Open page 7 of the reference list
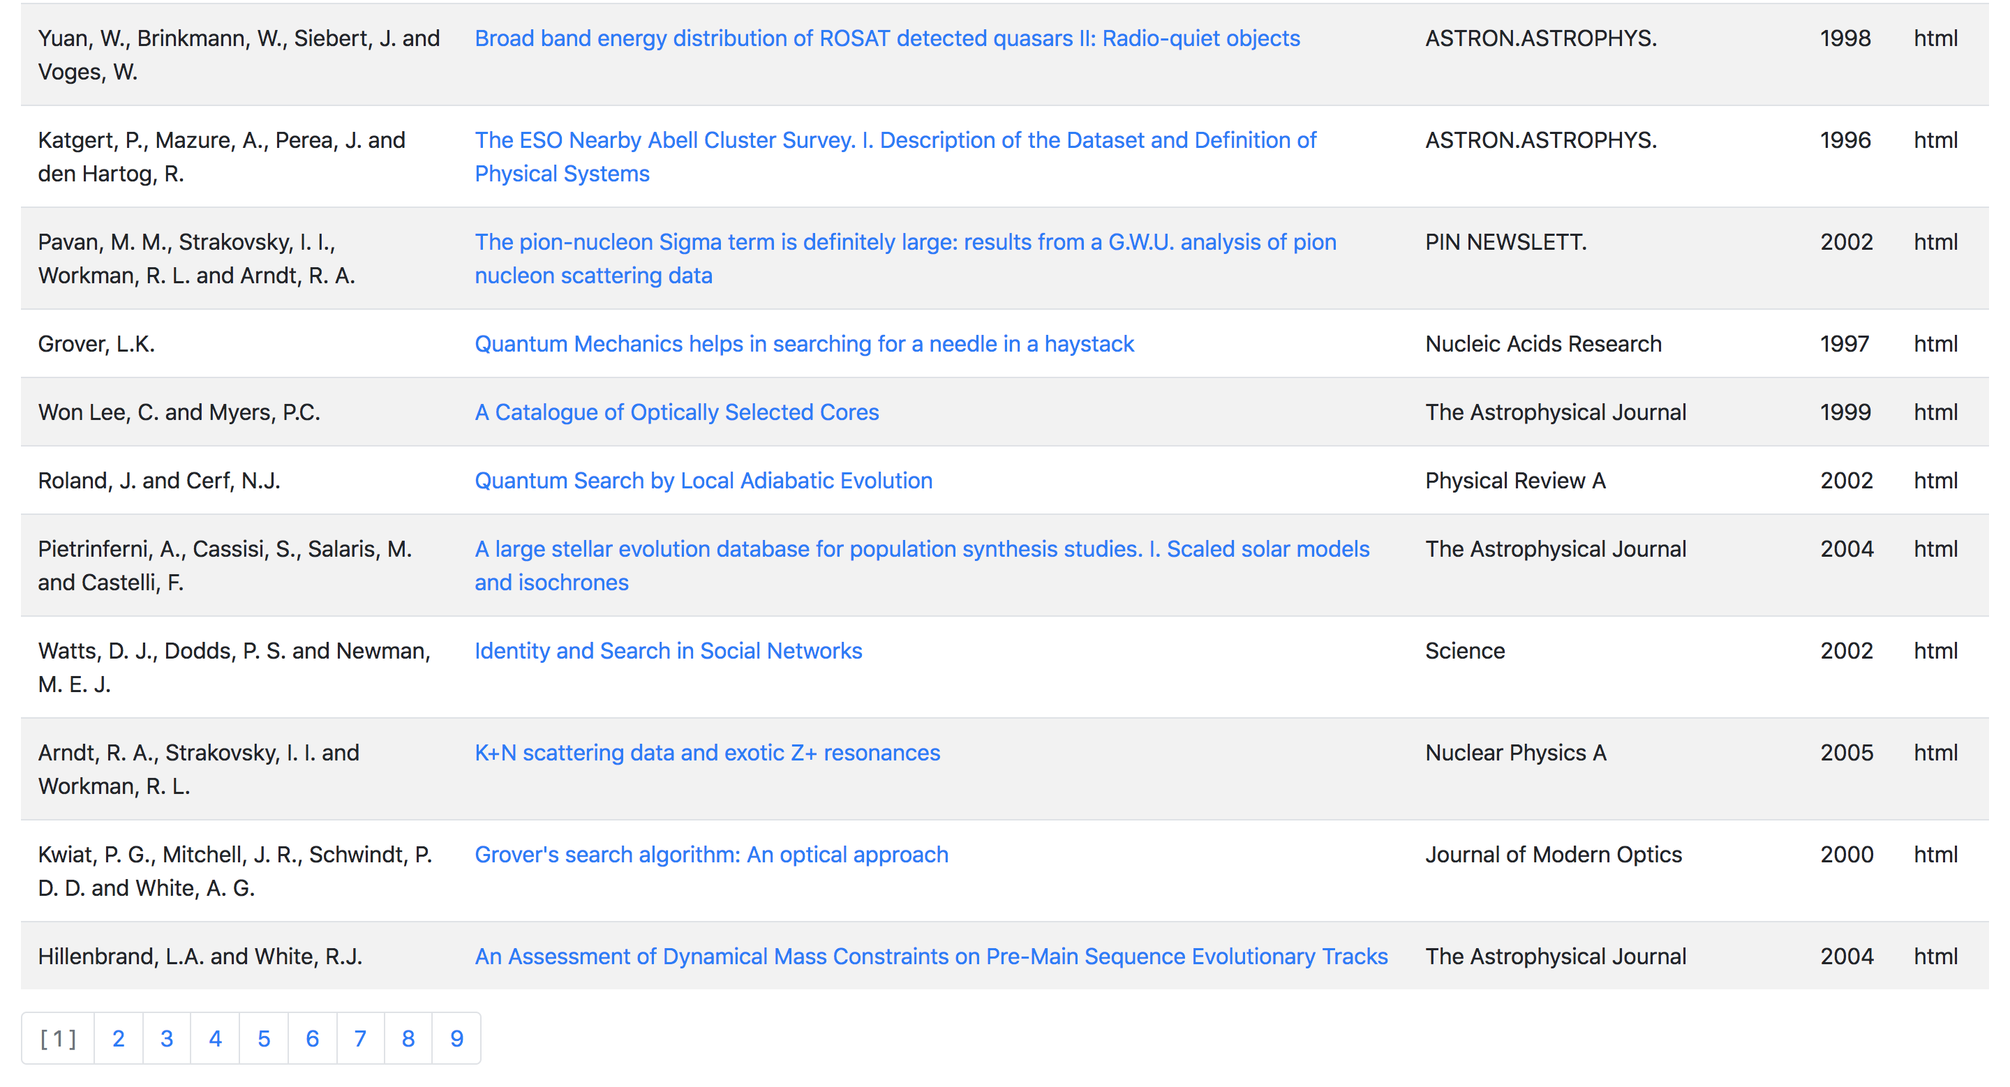Image resolution: width=2010 pixels, height=1087 pixels. pos(359,1038)
